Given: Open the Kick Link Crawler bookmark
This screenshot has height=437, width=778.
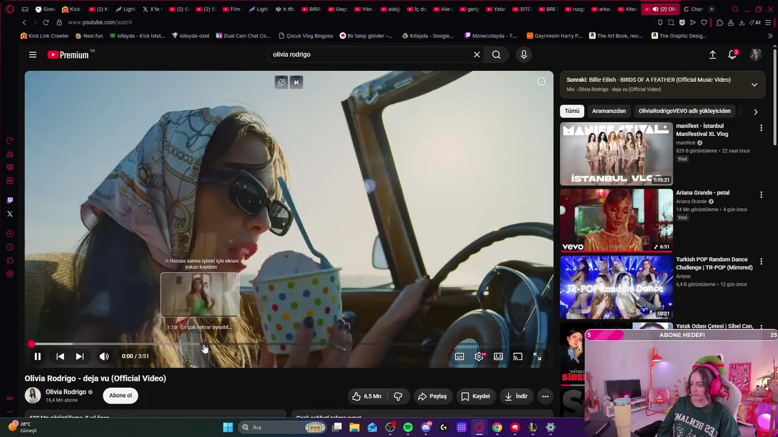Looking at the screenshot, I should coord(45,36).
